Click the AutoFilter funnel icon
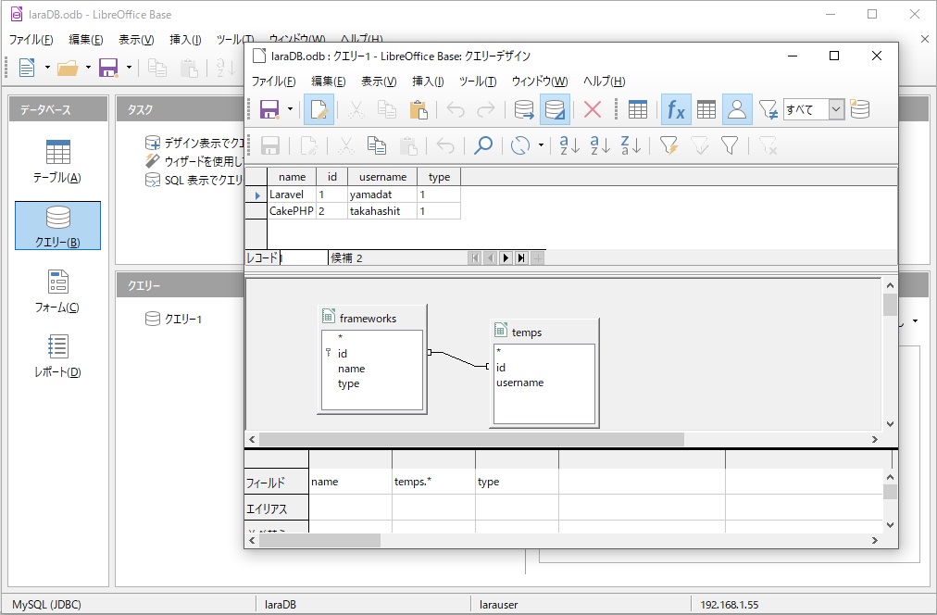Screen dimensions: 937x615 (668, 145)
